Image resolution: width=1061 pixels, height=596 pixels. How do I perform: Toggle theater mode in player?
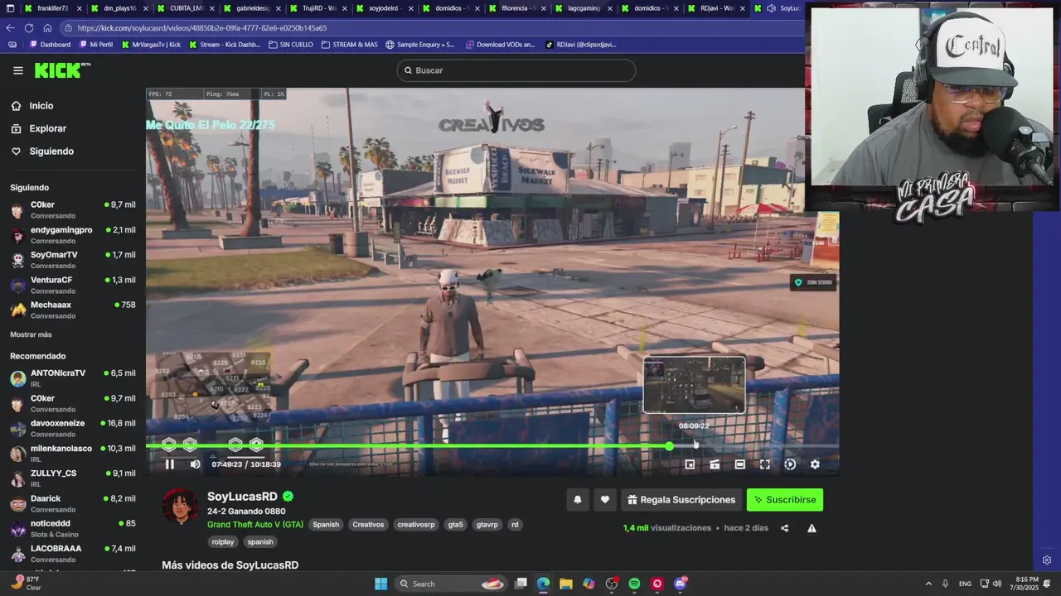(739, 464)
